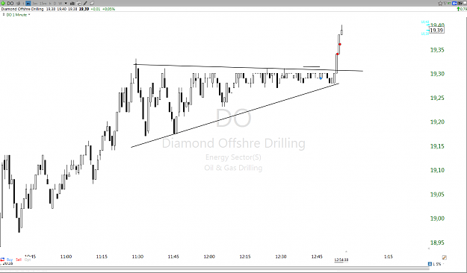467x273 pixels.
Task: Click the DO ticker symbol field
Action: tap(10, 3)
